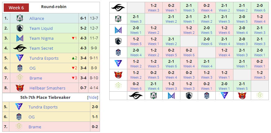
Task: Click the Hellbear Smashers logo in the standings
Action: [x=19, y=88]
